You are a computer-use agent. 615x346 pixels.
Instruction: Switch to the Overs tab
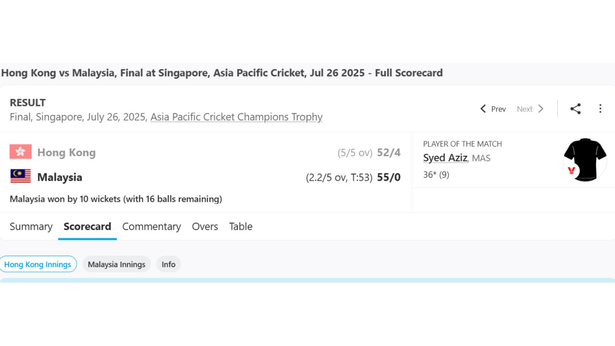pos(205,226)
